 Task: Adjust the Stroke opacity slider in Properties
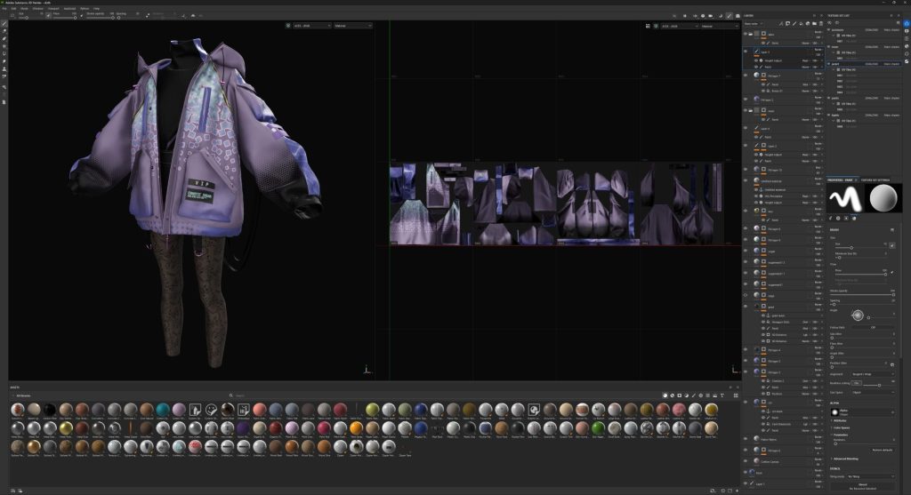coord(863,294)
